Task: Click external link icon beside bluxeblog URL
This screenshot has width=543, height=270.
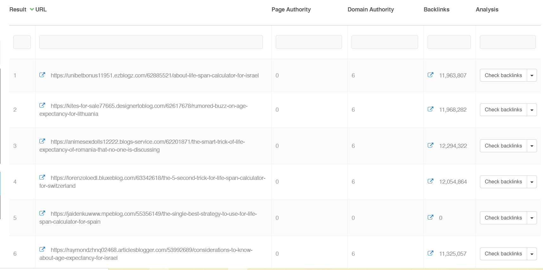Action: [x=42, y=177]
